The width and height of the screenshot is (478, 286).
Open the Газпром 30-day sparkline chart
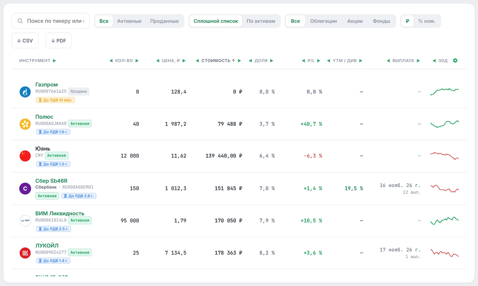click(445, 92)
